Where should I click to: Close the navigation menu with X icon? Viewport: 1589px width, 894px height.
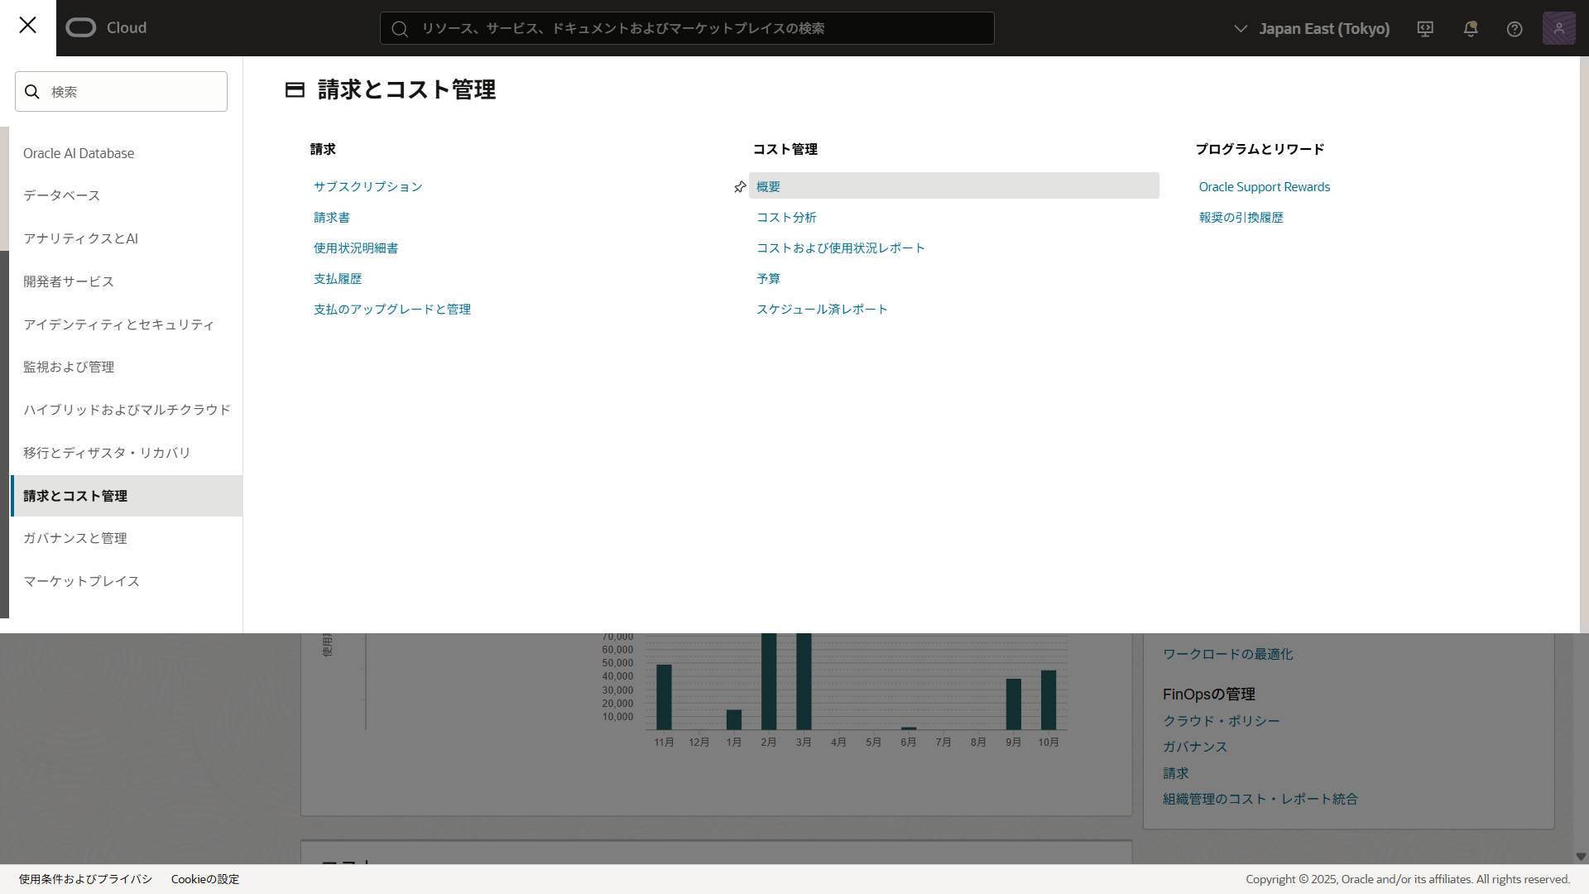coord(27,26)
